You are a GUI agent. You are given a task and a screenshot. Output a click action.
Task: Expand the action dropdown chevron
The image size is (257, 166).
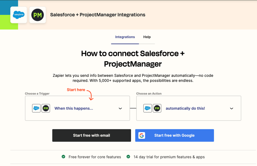[232, 109]
